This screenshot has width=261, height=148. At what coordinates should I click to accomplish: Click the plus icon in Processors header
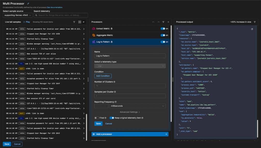click(x=168, y=22)
